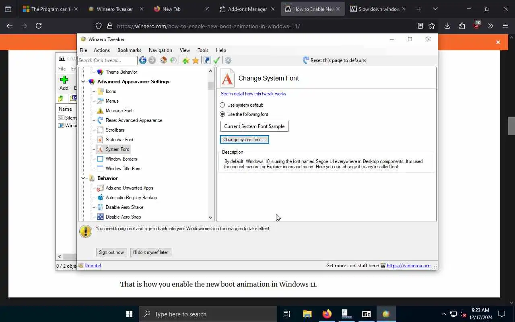Open the Window Borders tweak

(x=121, y=159)
